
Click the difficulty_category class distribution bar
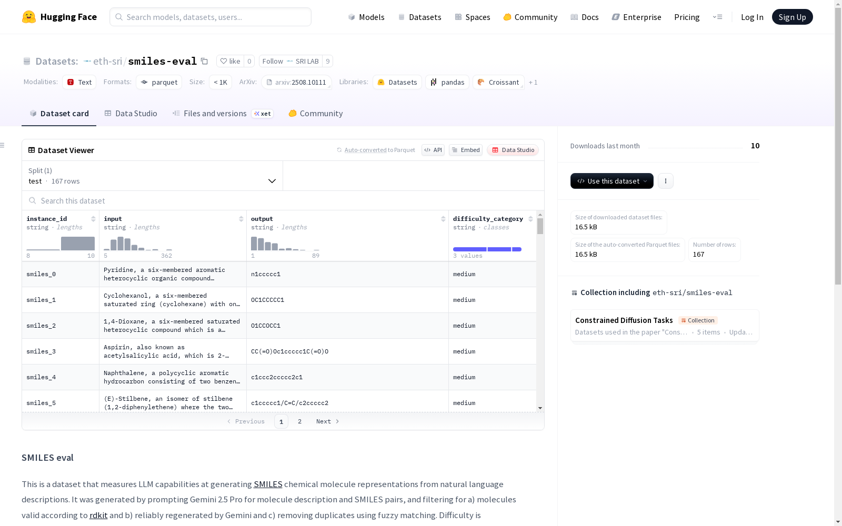[x=487, y=249]
